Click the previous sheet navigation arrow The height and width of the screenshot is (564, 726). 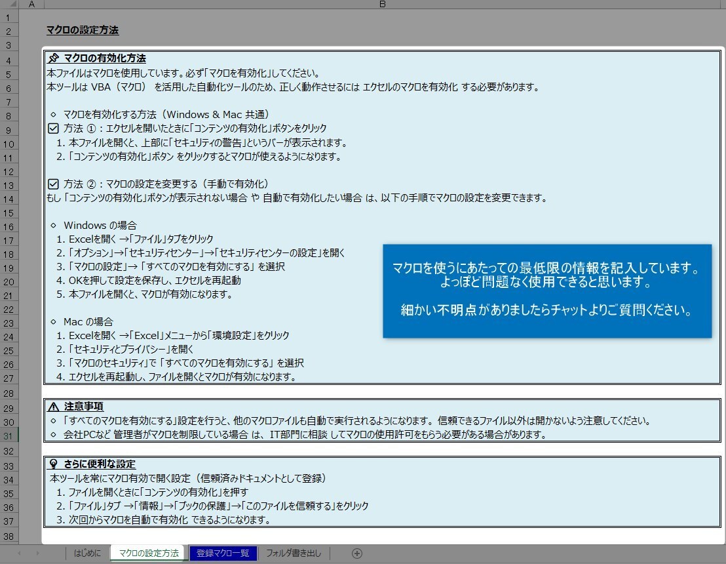[20, 553]
